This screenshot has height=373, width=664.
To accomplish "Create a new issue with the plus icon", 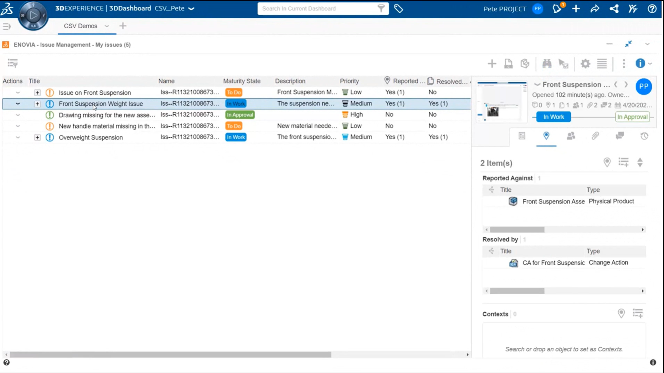I will [492, 64].
